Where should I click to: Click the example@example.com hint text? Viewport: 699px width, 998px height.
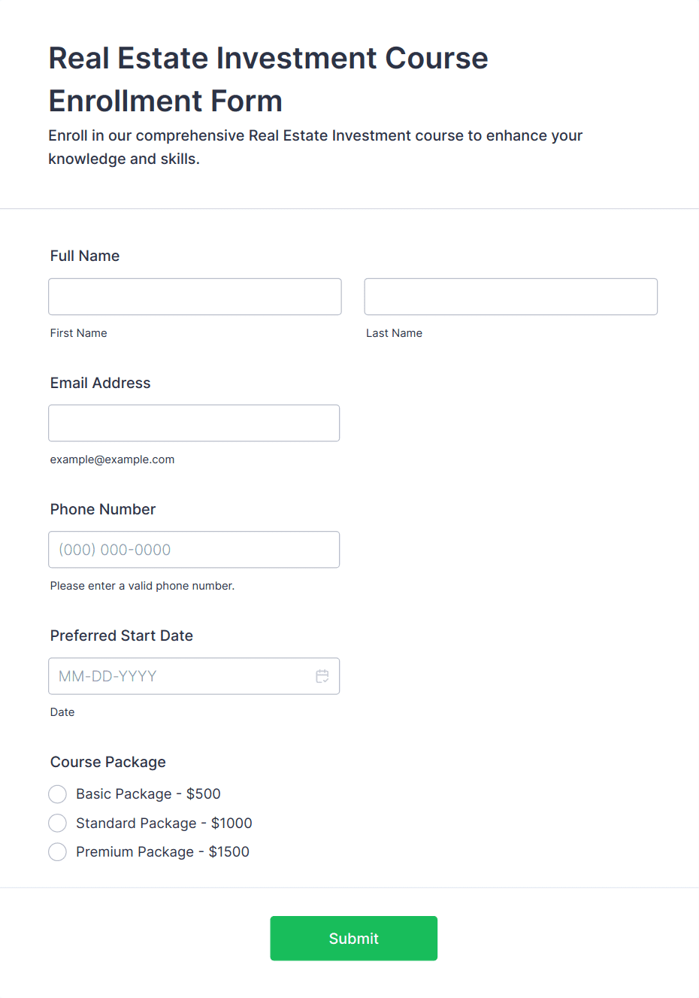[x=113, y=460]
